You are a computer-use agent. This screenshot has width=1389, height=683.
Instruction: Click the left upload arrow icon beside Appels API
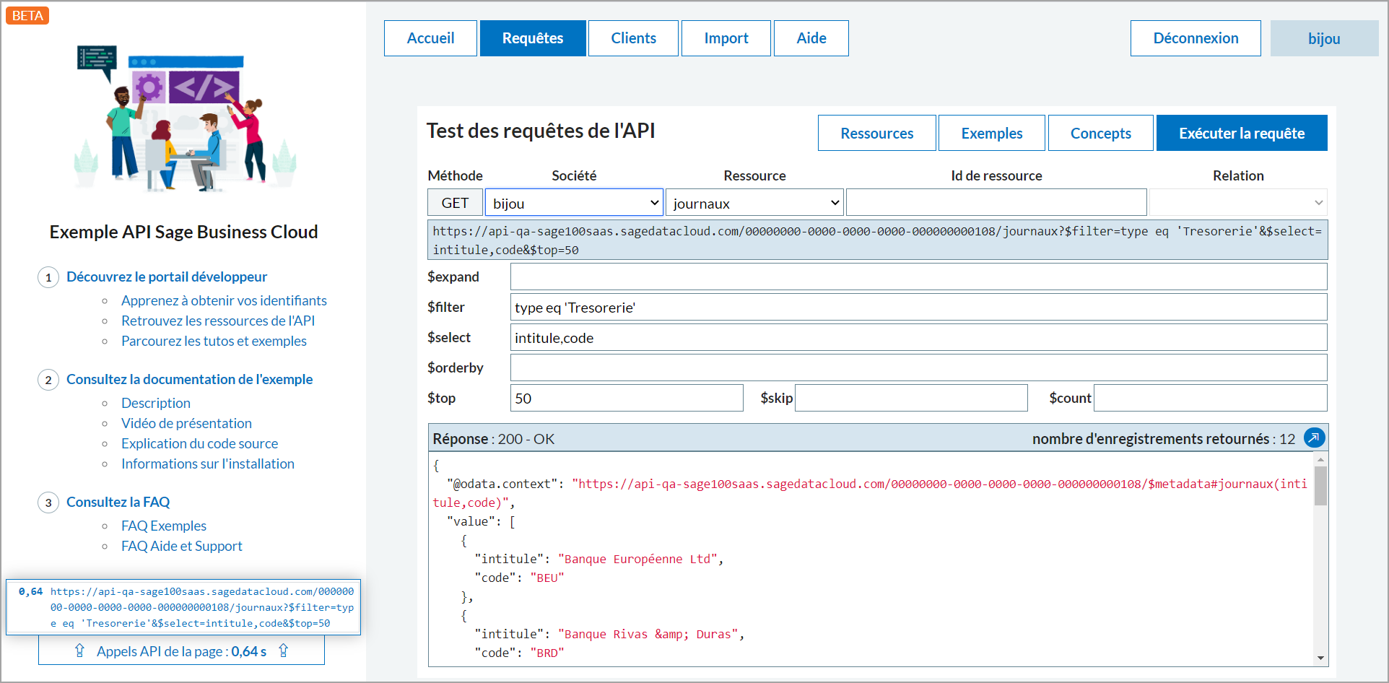(x=79, y=651)
